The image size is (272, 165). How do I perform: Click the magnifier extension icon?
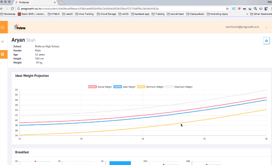coord(255,8)
